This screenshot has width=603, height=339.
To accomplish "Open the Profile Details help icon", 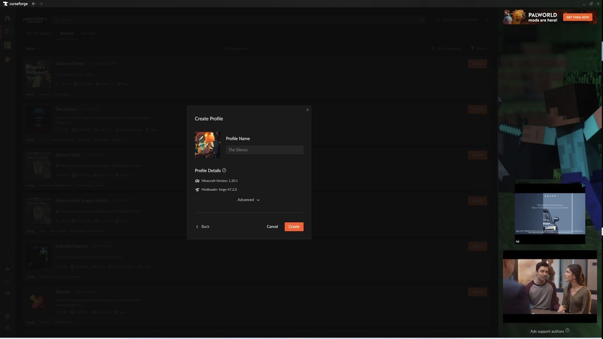I will point(224,170).
